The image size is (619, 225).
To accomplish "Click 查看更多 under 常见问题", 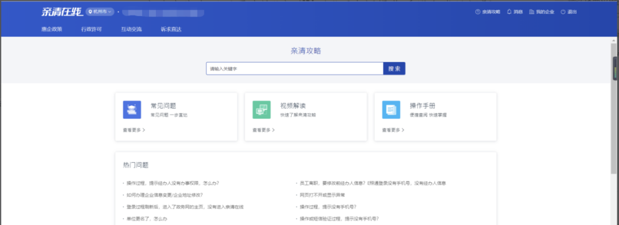I will click(x=134, y=129).
